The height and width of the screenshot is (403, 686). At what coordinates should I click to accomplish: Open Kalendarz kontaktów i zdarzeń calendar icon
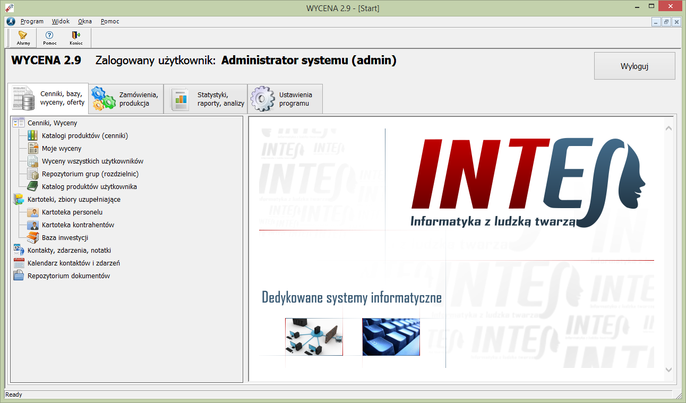point(19,263)
